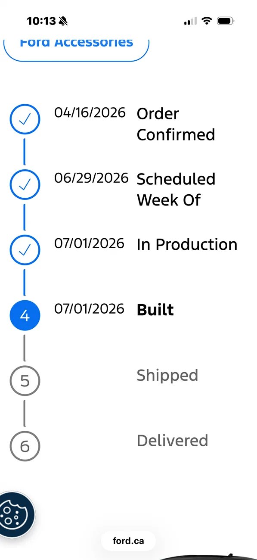Open the cookie preferences icon

16,514
